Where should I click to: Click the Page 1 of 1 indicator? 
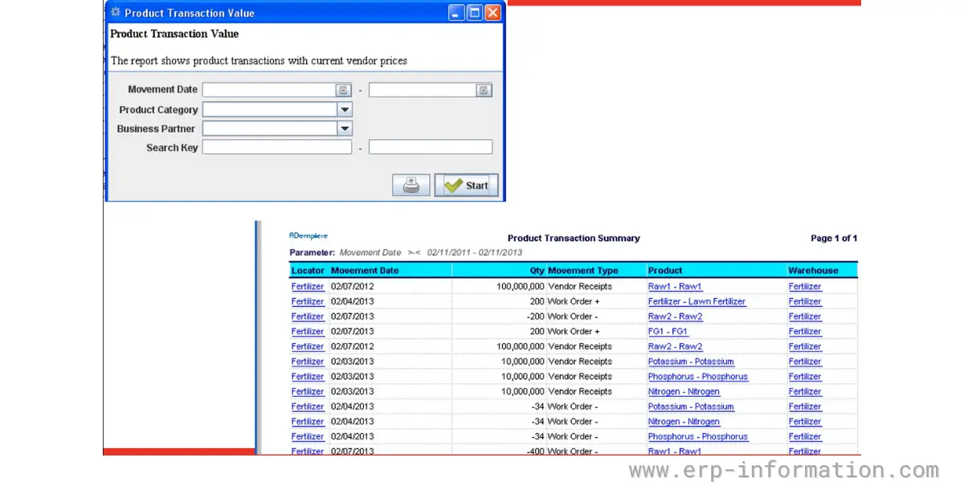click(x=834, y=239)
